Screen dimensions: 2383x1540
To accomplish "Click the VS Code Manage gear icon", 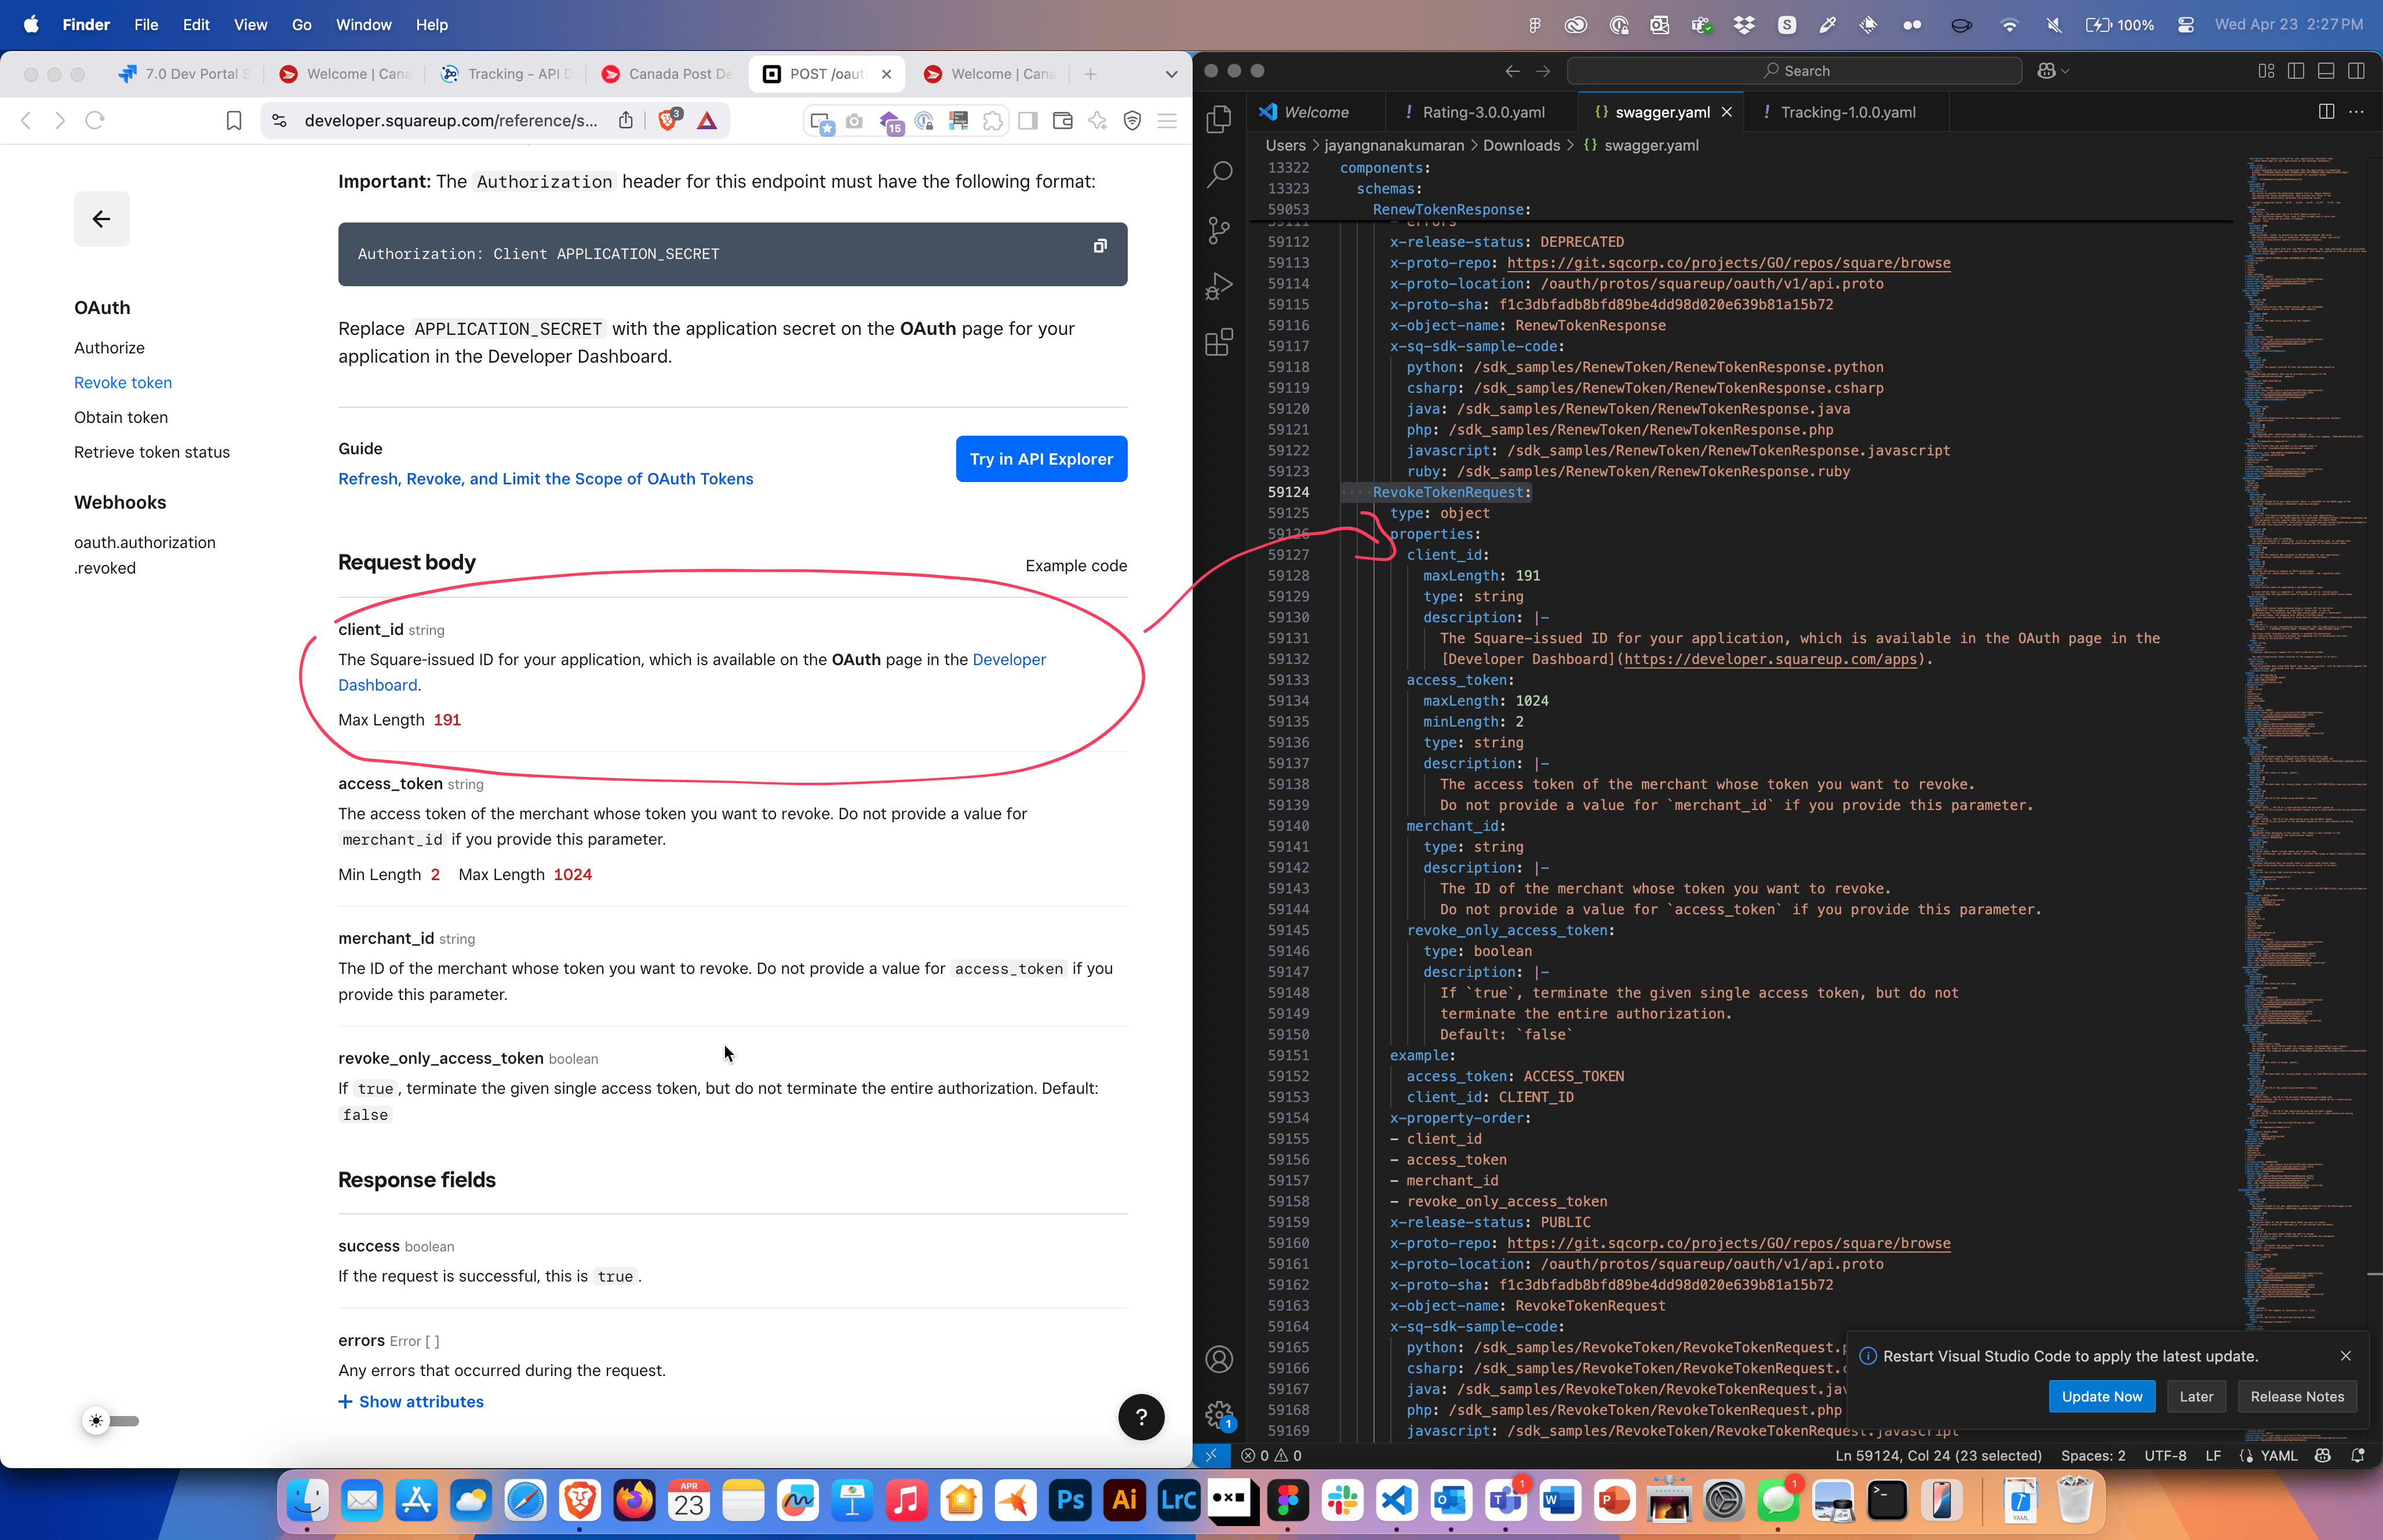I will 1219,1414.
